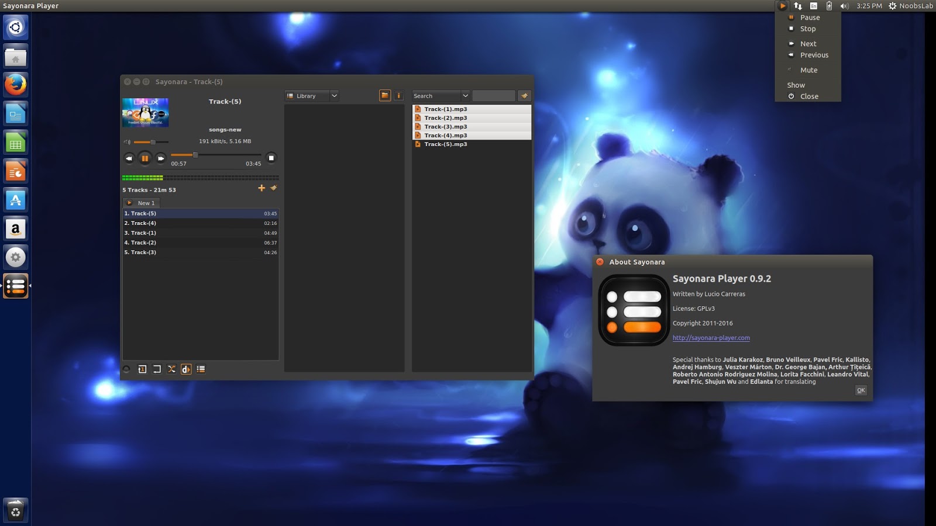936x526 pixels.
Task: Choose Show in the tray menu
Action: (x=808, y=85)
